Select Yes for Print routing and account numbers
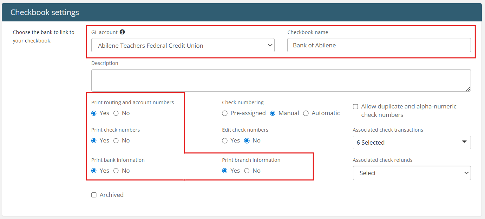This screenshot has width=485, height=219. 94,113
